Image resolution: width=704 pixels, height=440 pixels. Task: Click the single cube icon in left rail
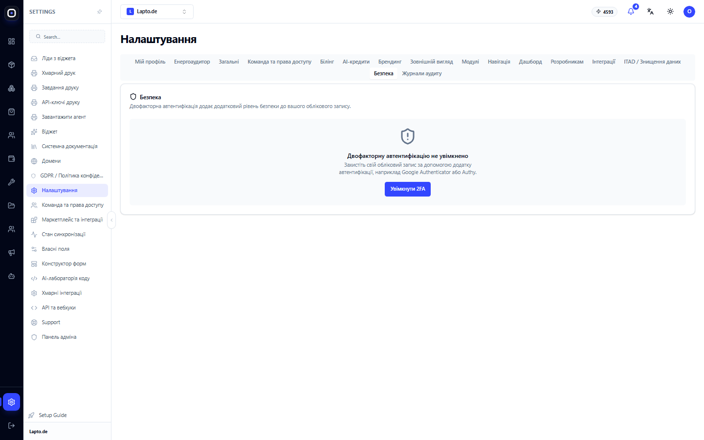click(12, 65)
